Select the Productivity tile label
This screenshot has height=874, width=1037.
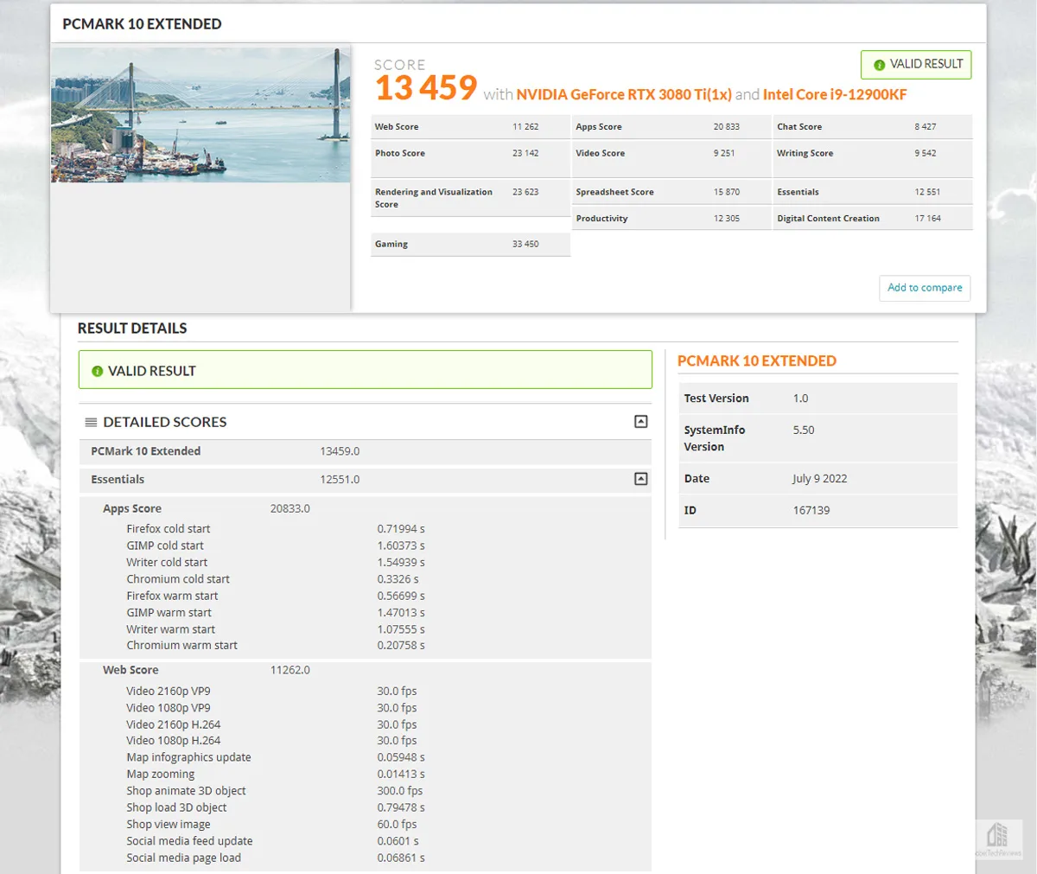pos(602,219)
